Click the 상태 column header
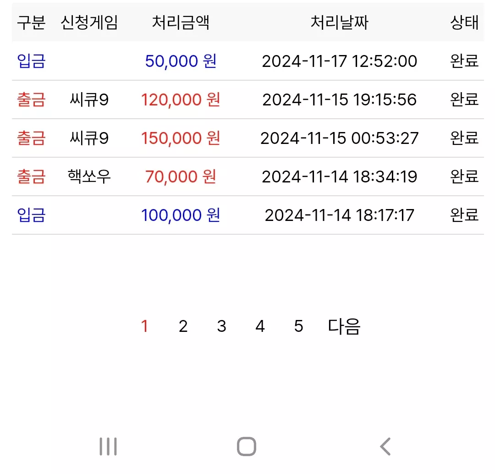This screenshot has width=495, height=474. (464, 22)
